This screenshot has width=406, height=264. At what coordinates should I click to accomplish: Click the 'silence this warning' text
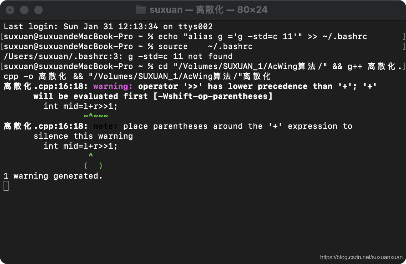tap(83, 136)
